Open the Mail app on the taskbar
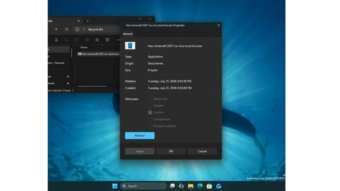The width and height of the screenshot is (340, 191). pos(219,186)
